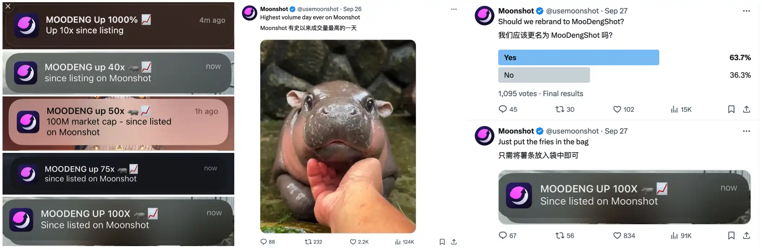View analytics of the 124K views tweet
Viewport: 762px width, 250px height.
[x=398, y=242]
